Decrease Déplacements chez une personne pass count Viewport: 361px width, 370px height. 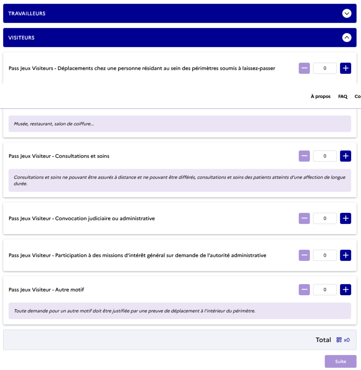point(304,68)
